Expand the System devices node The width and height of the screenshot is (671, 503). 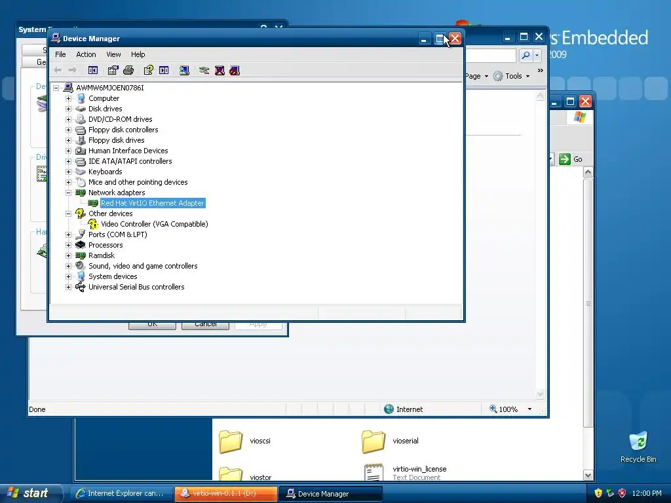(x=68, y=277)
